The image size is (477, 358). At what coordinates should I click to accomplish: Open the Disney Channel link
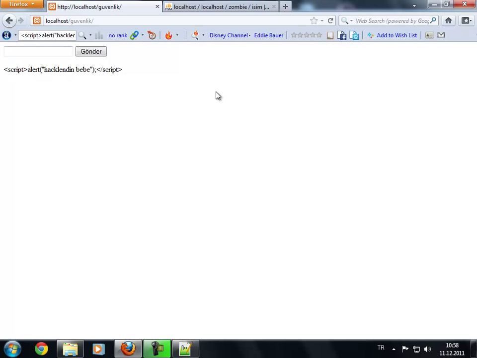(229, 35)
